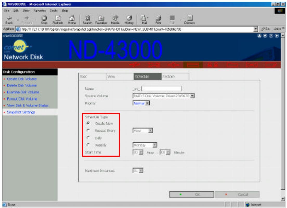Image resolution: width=287 pixels, height=208 pixels.
Task: Click the snapshot Name input field
Action: [161, 89]
